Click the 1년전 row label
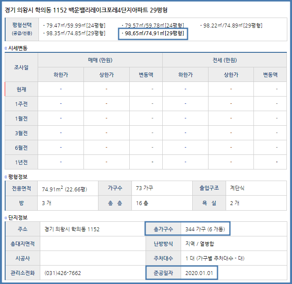This screenshot has width=292, height=284. tap(21, 162)
